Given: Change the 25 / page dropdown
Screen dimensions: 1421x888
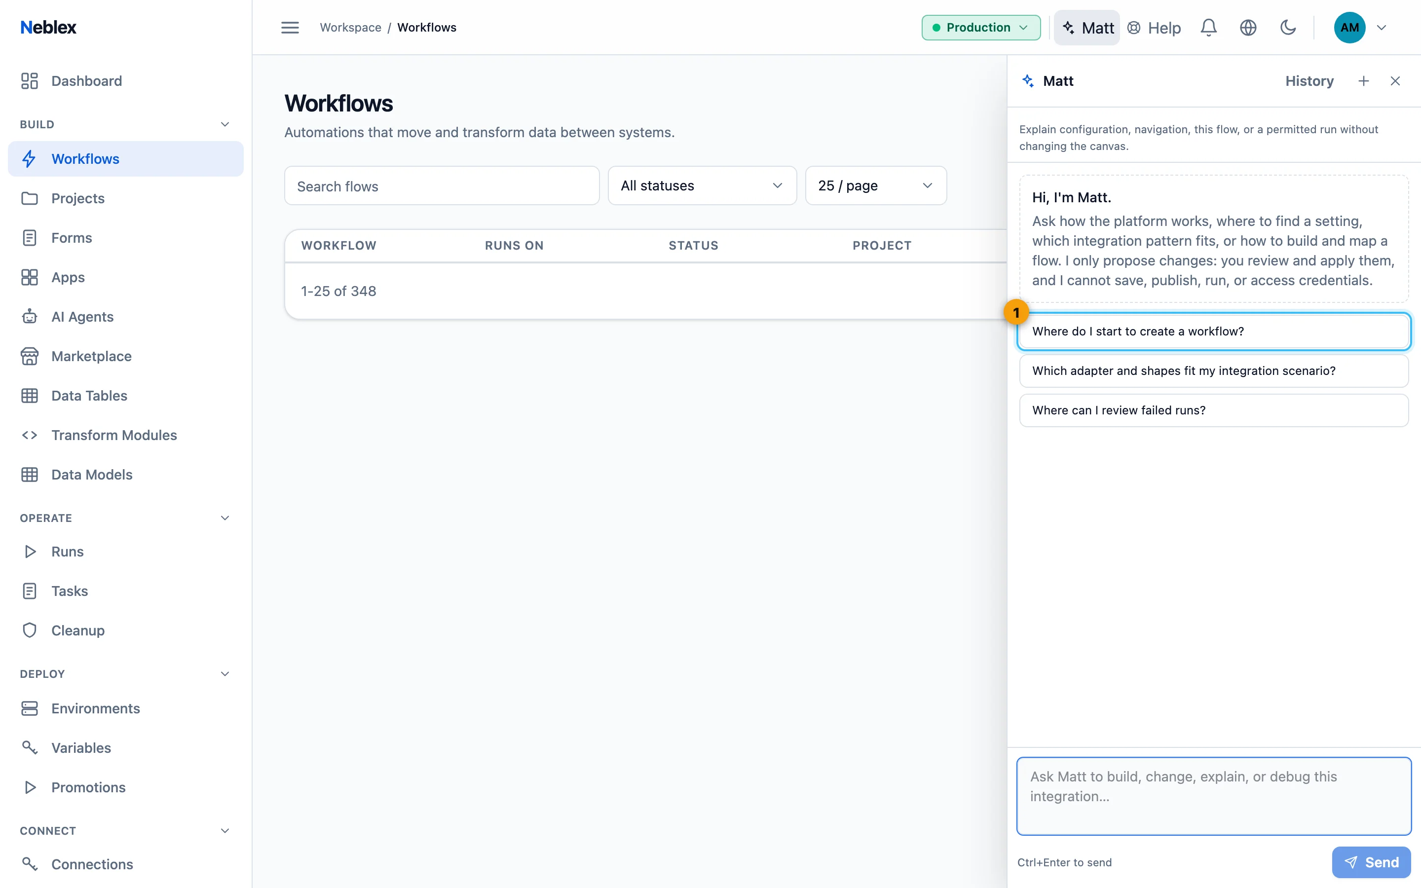Looking at the screenshot, I should (875, 185).
